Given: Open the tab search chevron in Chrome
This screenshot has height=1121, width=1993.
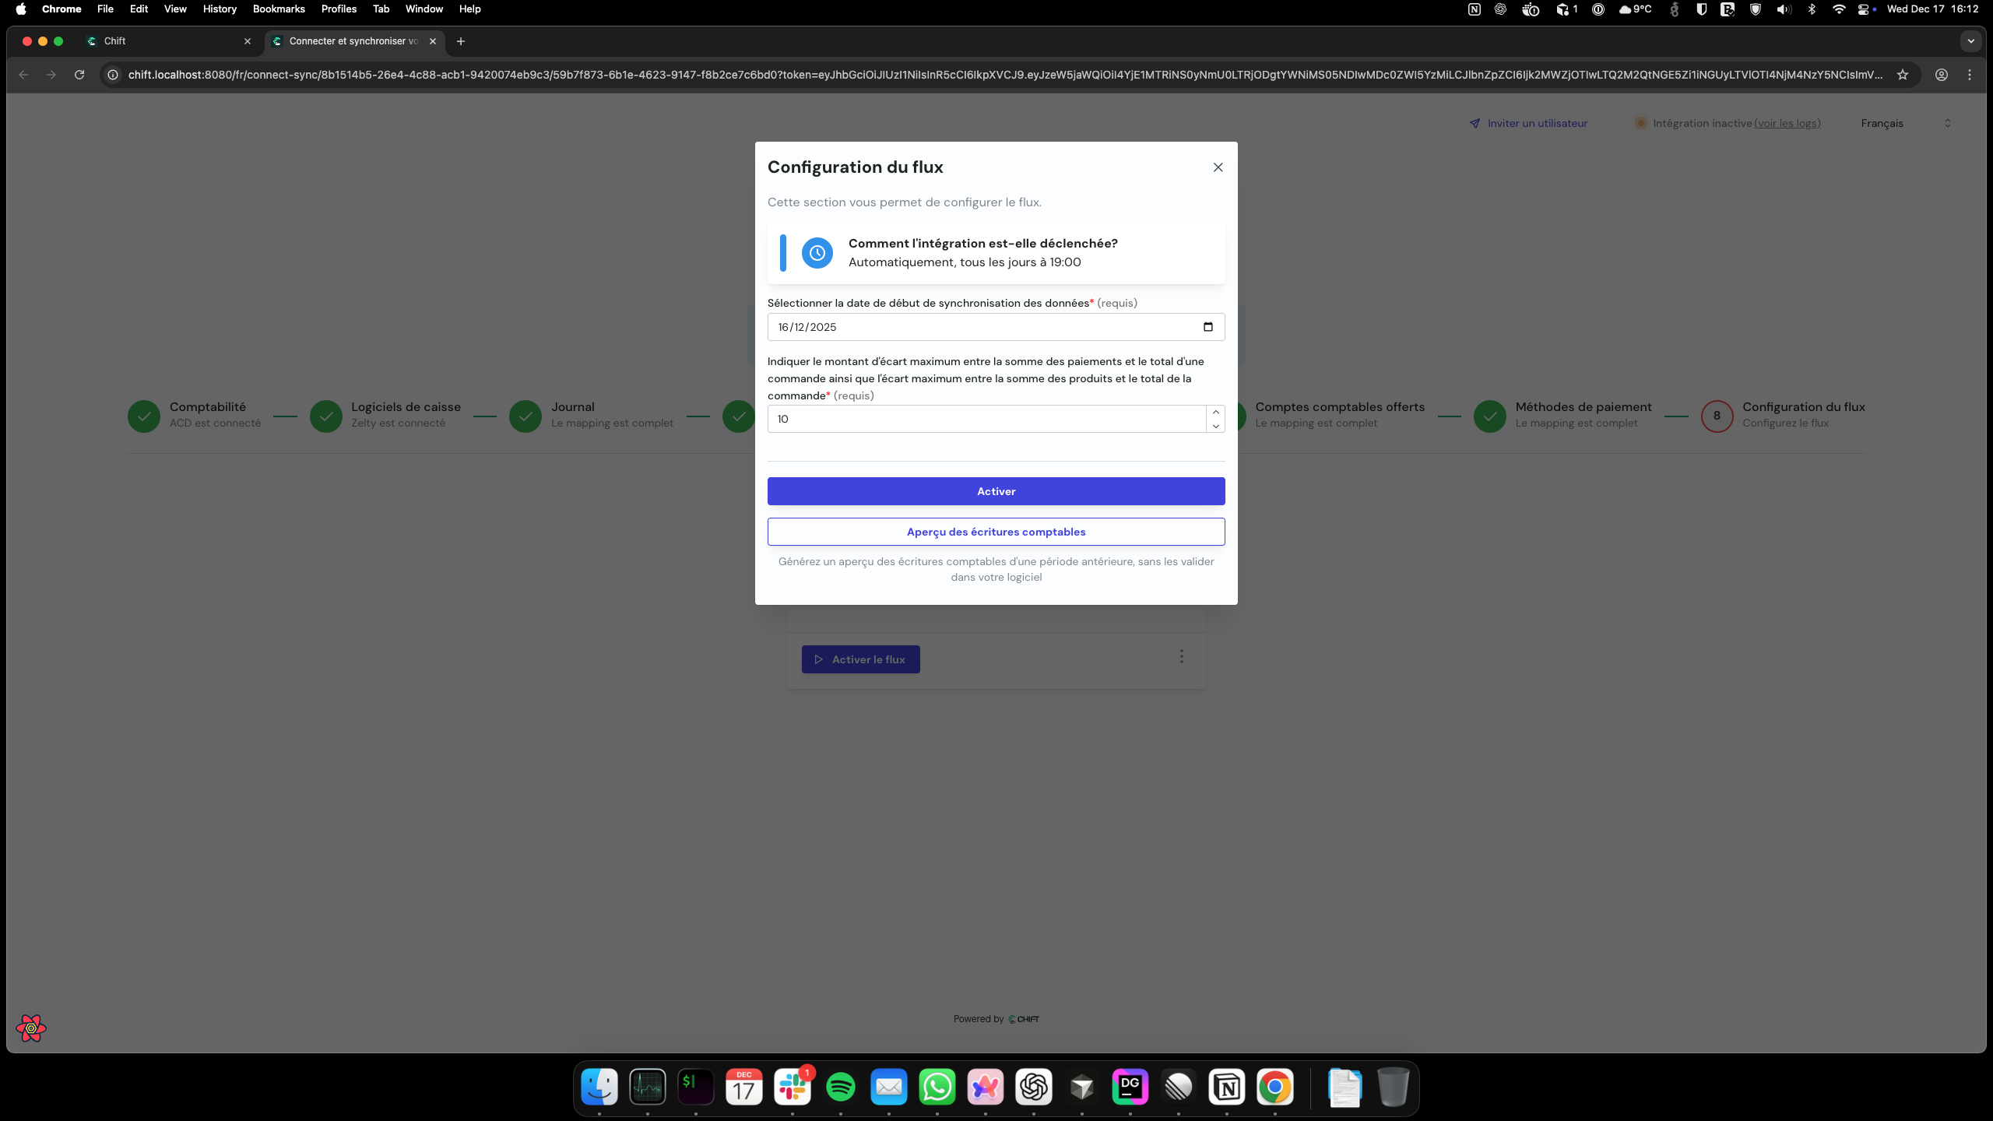Looking at the screenshot, I should click(1971, 41).
